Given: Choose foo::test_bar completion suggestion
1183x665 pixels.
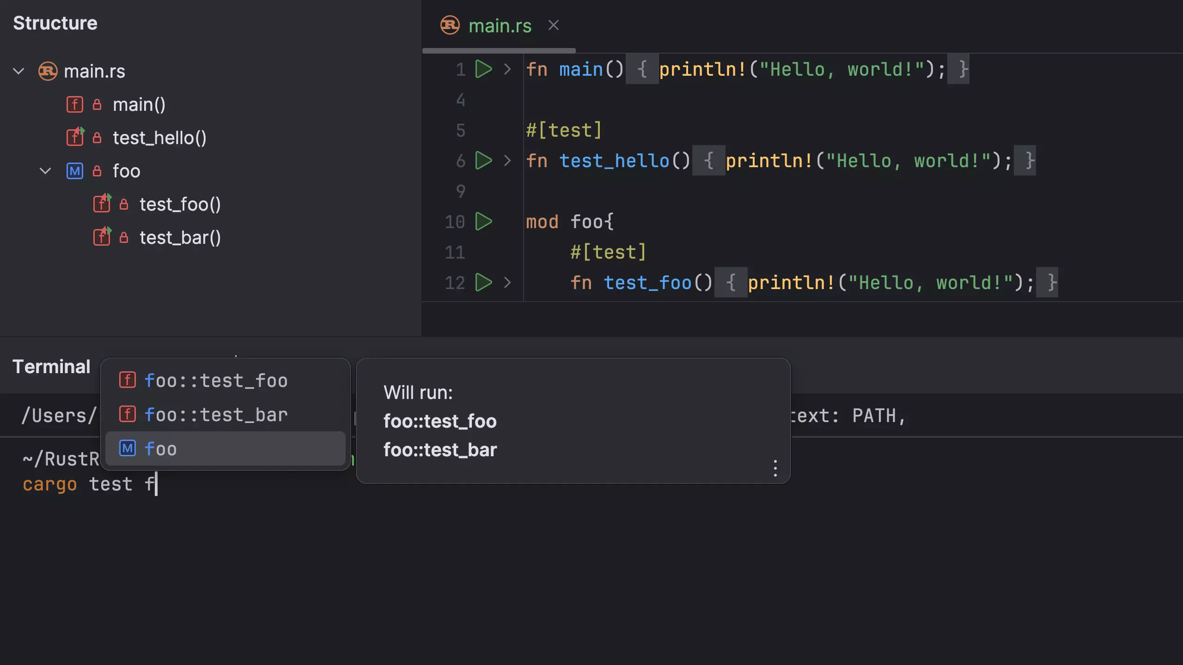Looking at the screenshot, I should (216, 415).
